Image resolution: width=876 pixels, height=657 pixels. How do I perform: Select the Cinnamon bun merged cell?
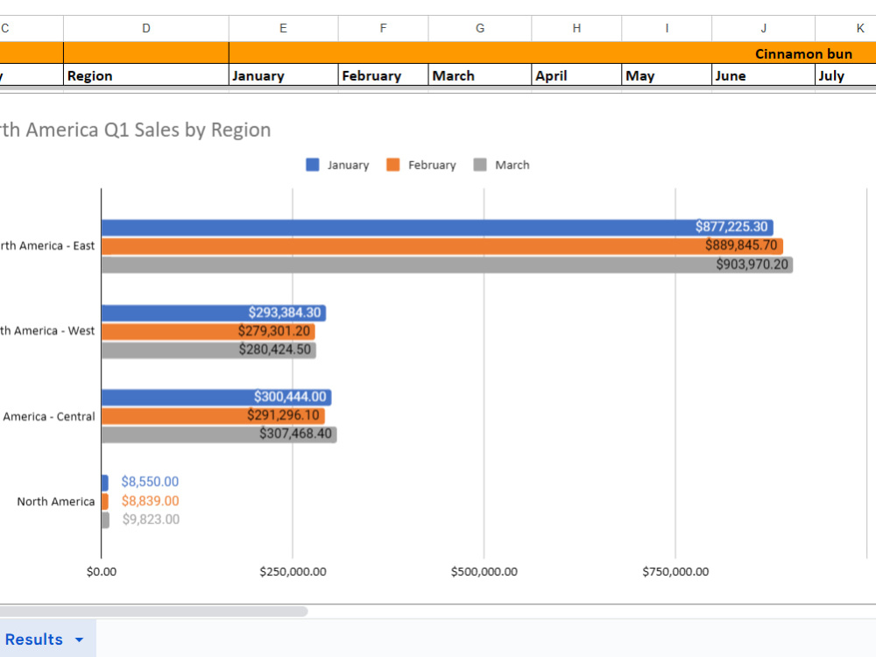pyautogui.click(x=553, y=53)
